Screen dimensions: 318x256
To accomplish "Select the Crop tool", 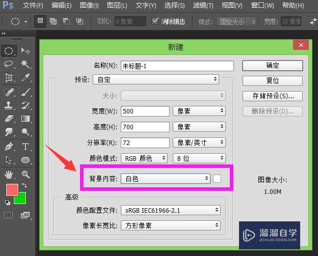I will pos(9,77).
